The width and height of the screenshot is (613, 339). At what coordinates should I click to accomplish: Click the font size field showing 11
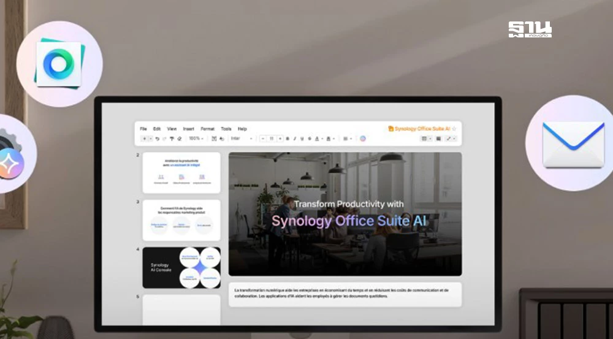[272, 139]
